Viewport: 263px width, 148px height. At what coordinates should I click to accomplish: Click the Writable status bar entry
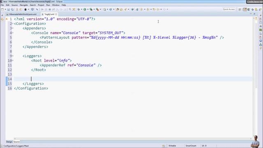(x=172, y=146)
